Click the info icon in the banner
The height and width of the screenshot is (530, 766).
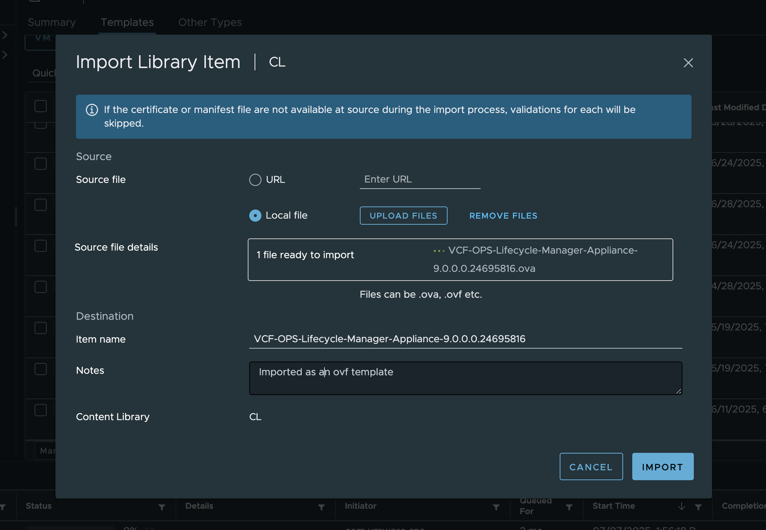point(92,110)
